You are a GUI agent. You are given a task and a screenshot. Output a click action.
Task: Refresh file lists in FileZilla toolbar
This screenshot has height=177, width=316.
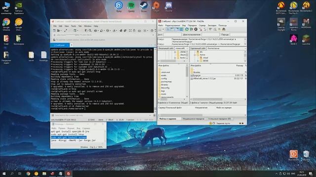tap(187, 29)
